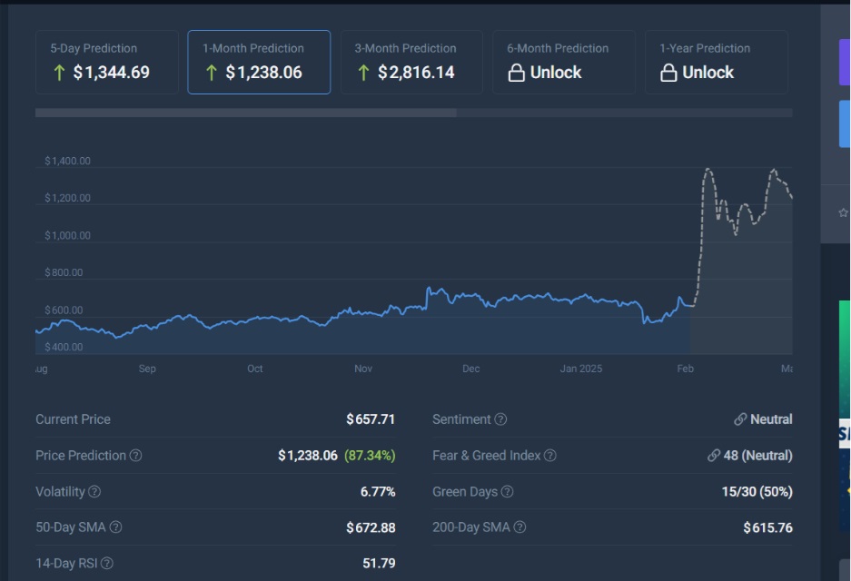Show the 14-Day RSI help icon
Viewport: 851px width, 581px height.
pos(107,564)
